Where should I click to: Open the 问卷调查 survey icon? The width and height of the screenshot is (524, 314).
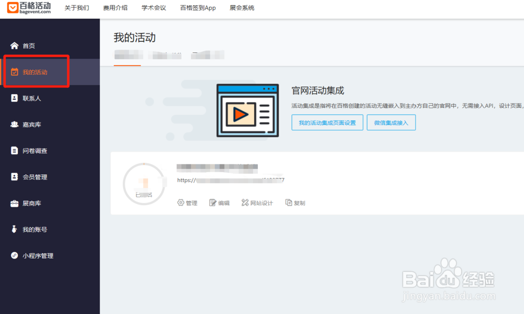coord(15,150)
